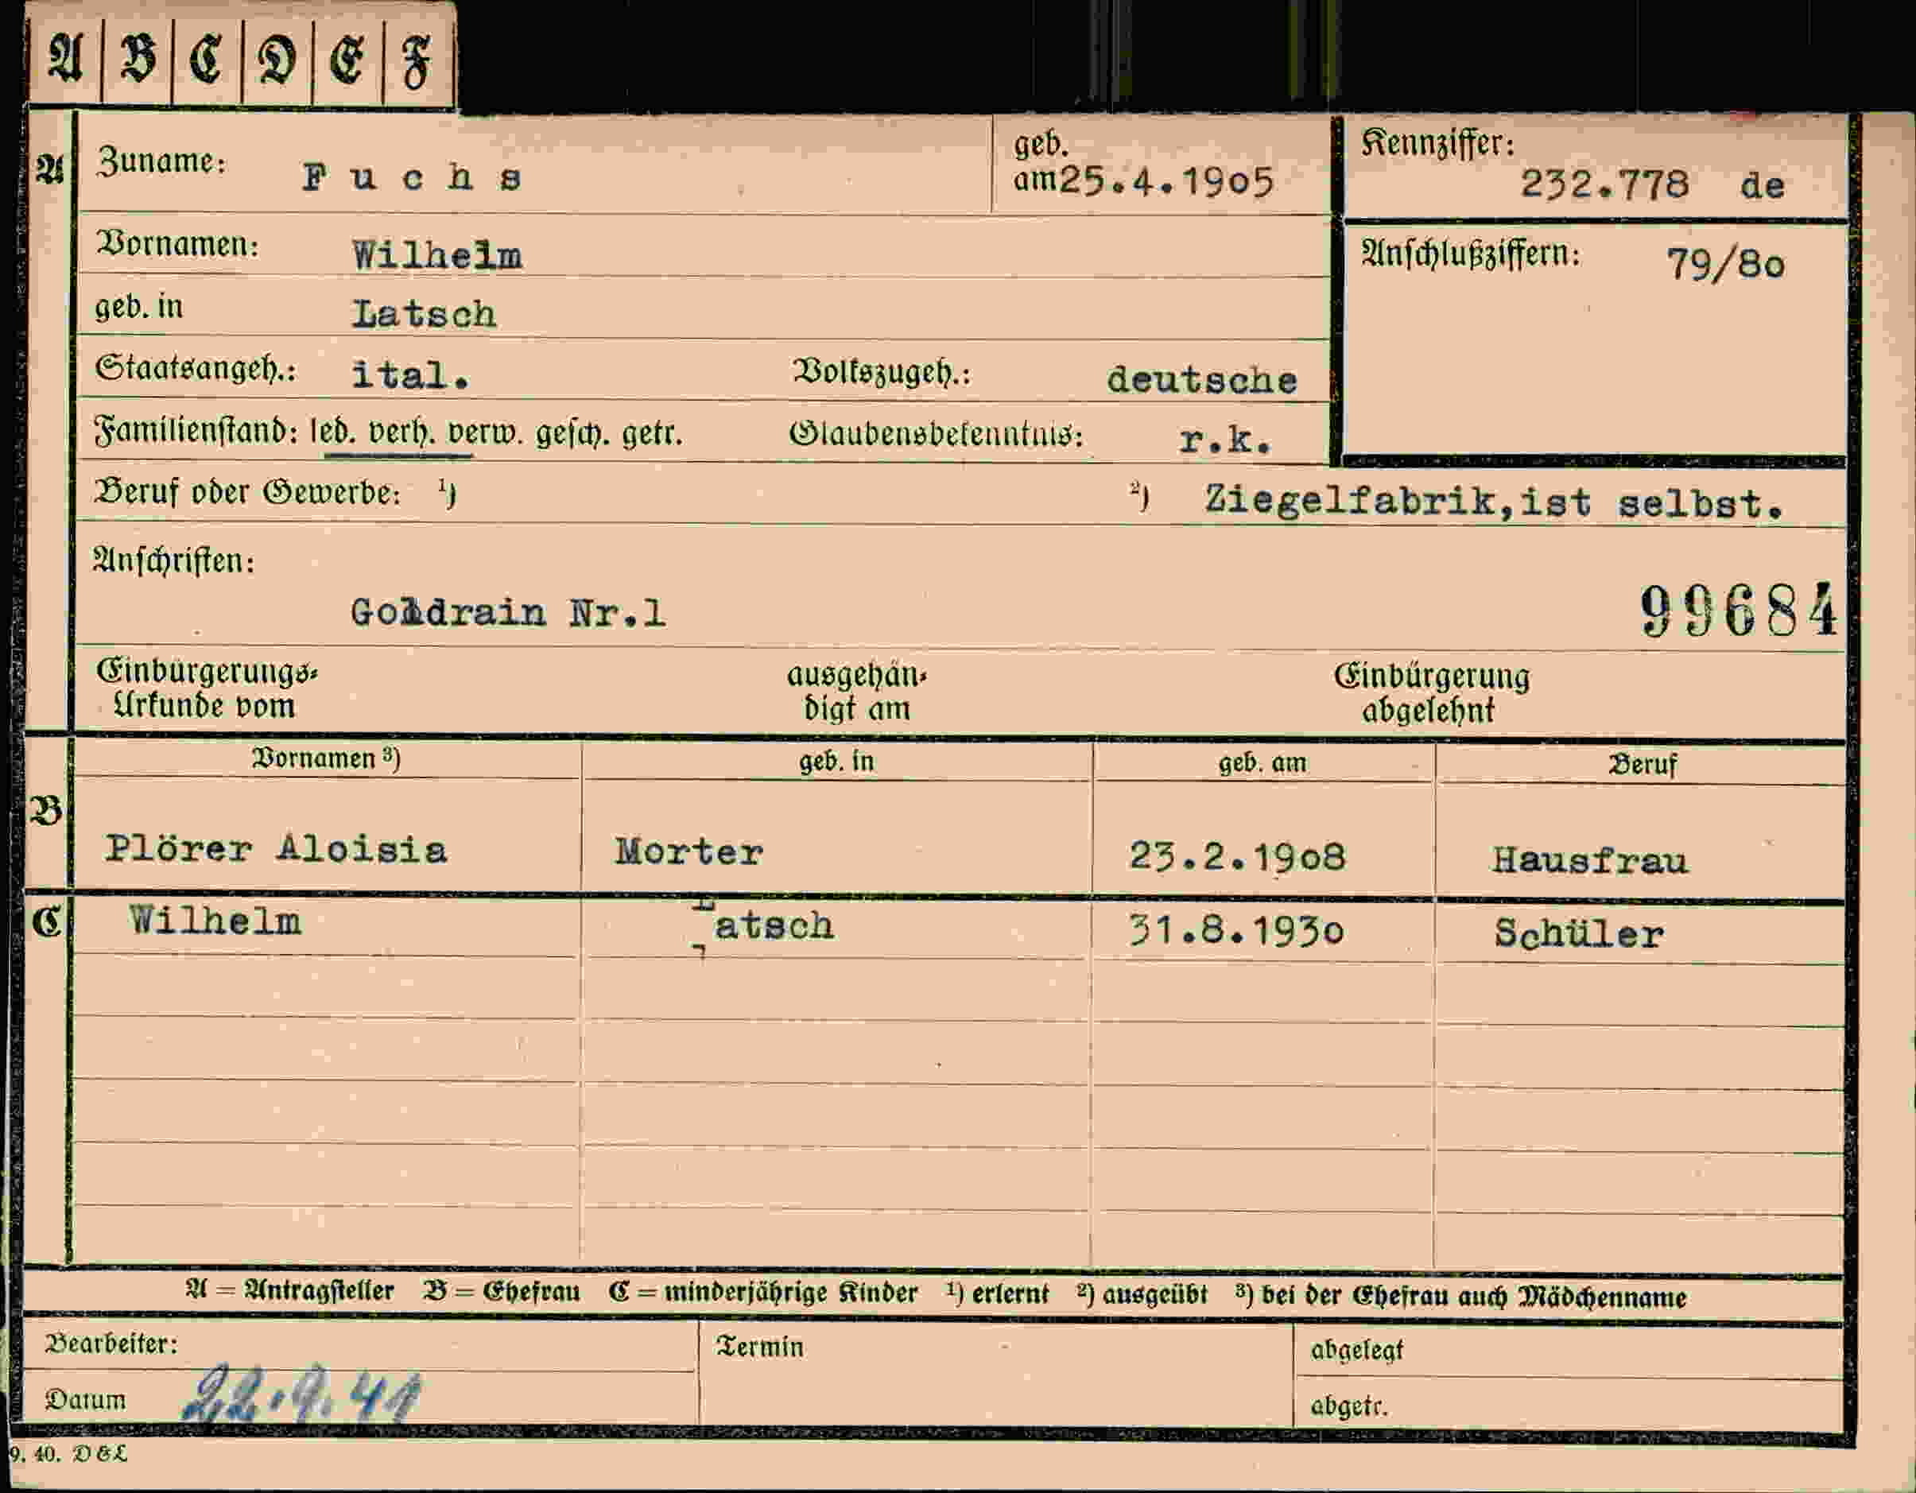Click the Volkszugeh. value 'deutsche'
The image size is (1916, 1493).
(x=1202, y=380)
